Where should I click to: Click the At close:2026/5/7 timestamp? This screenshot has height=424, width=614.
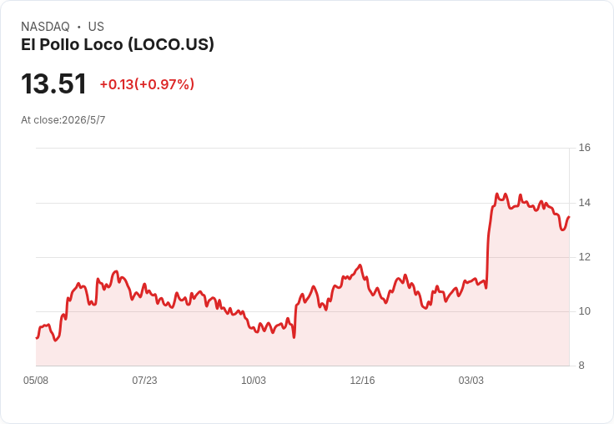[63, 120]
